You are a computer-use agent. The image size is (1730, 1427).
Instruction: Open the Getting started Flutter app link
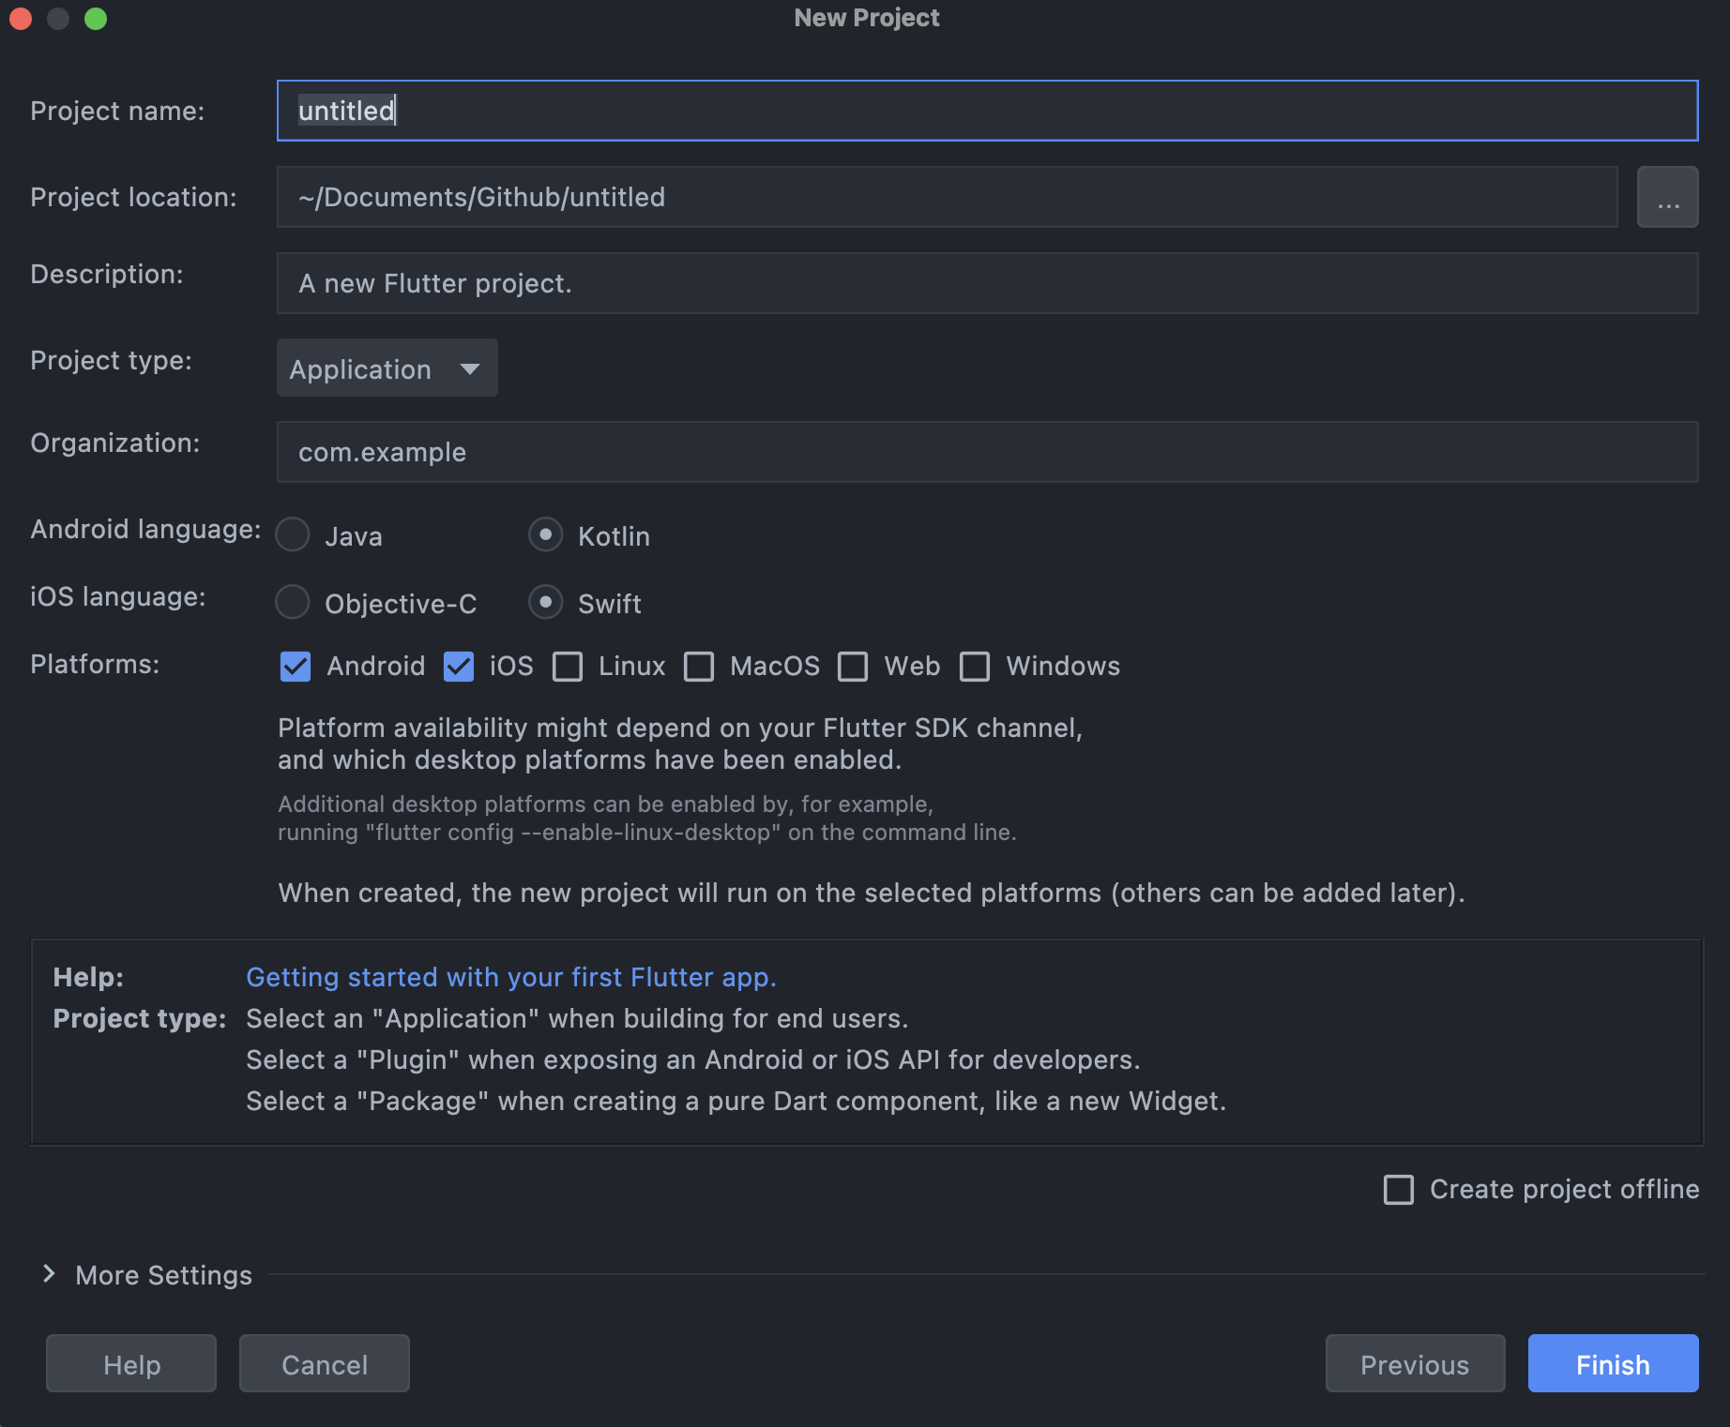511,977
